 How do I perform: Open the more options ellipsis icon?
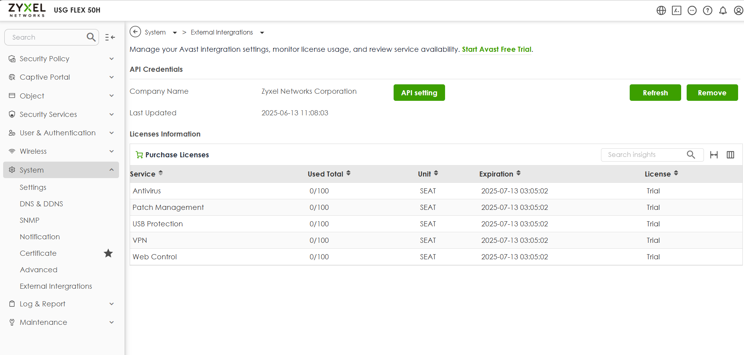692,11
